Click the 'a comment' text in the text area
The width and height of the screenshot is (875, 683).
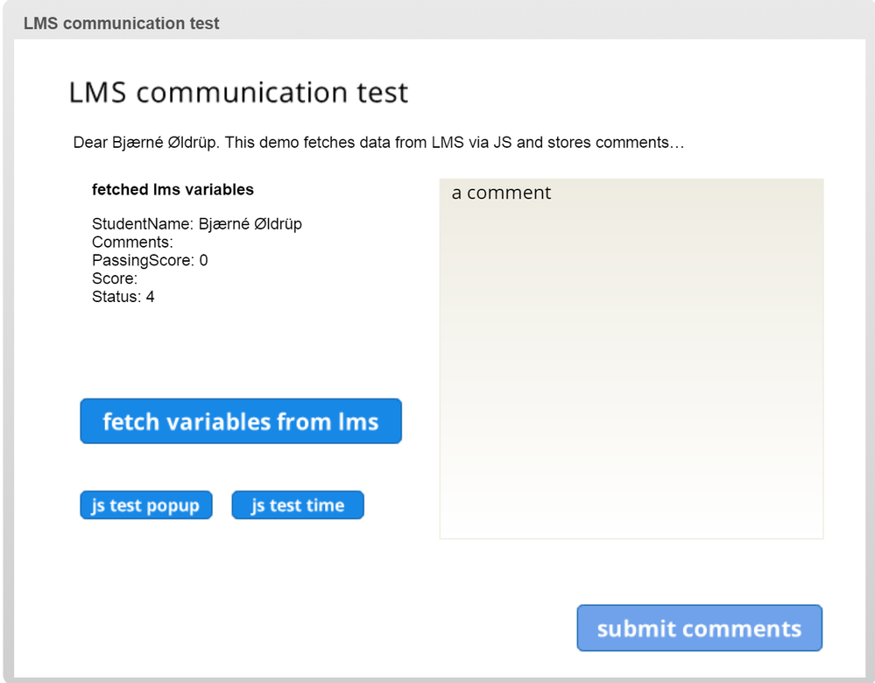pos(501,193)
